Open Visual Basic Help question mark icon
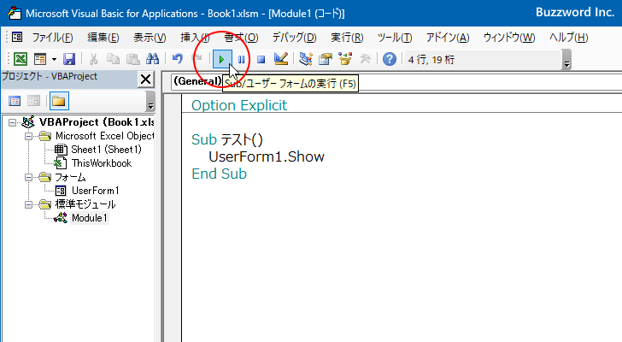The height and width of the screenshot is (342, 622). pyautogui.click(x=390, y=60)
